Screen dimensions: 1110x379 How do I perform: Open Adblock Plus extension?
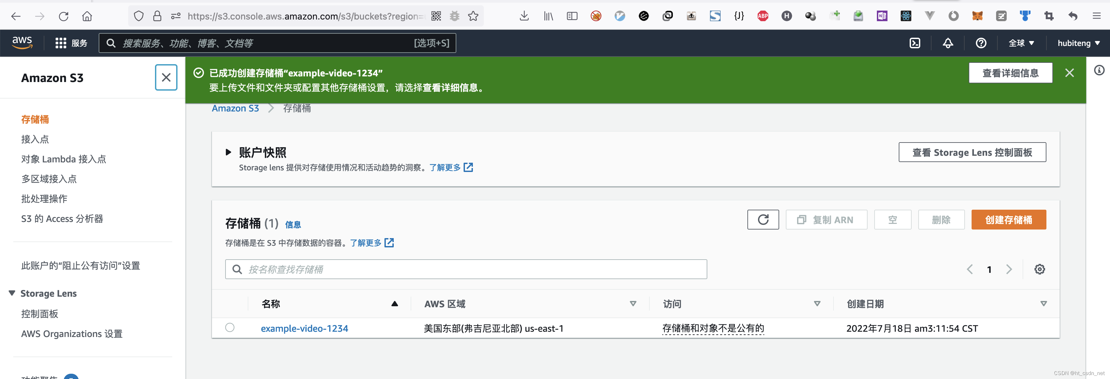(763, 16)
